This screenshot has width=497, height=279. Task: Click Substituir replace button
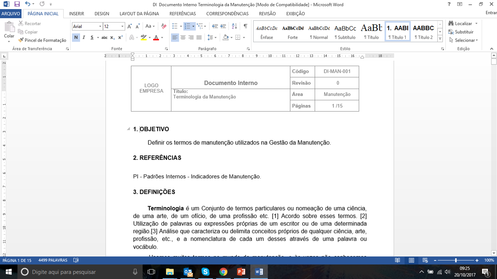[x=461, y=32]
